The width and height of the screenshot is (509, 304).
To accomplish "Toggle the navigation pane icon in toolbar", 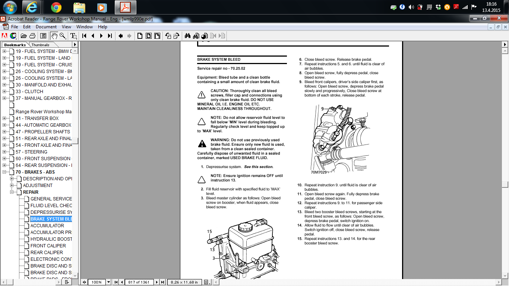I will (43, 36).
